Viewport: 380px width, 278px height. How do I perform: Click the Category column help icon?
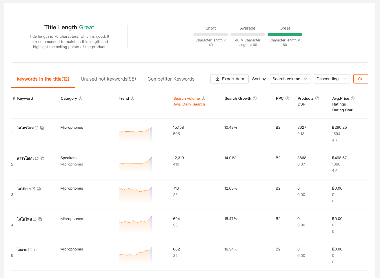[x=81, y=98]
